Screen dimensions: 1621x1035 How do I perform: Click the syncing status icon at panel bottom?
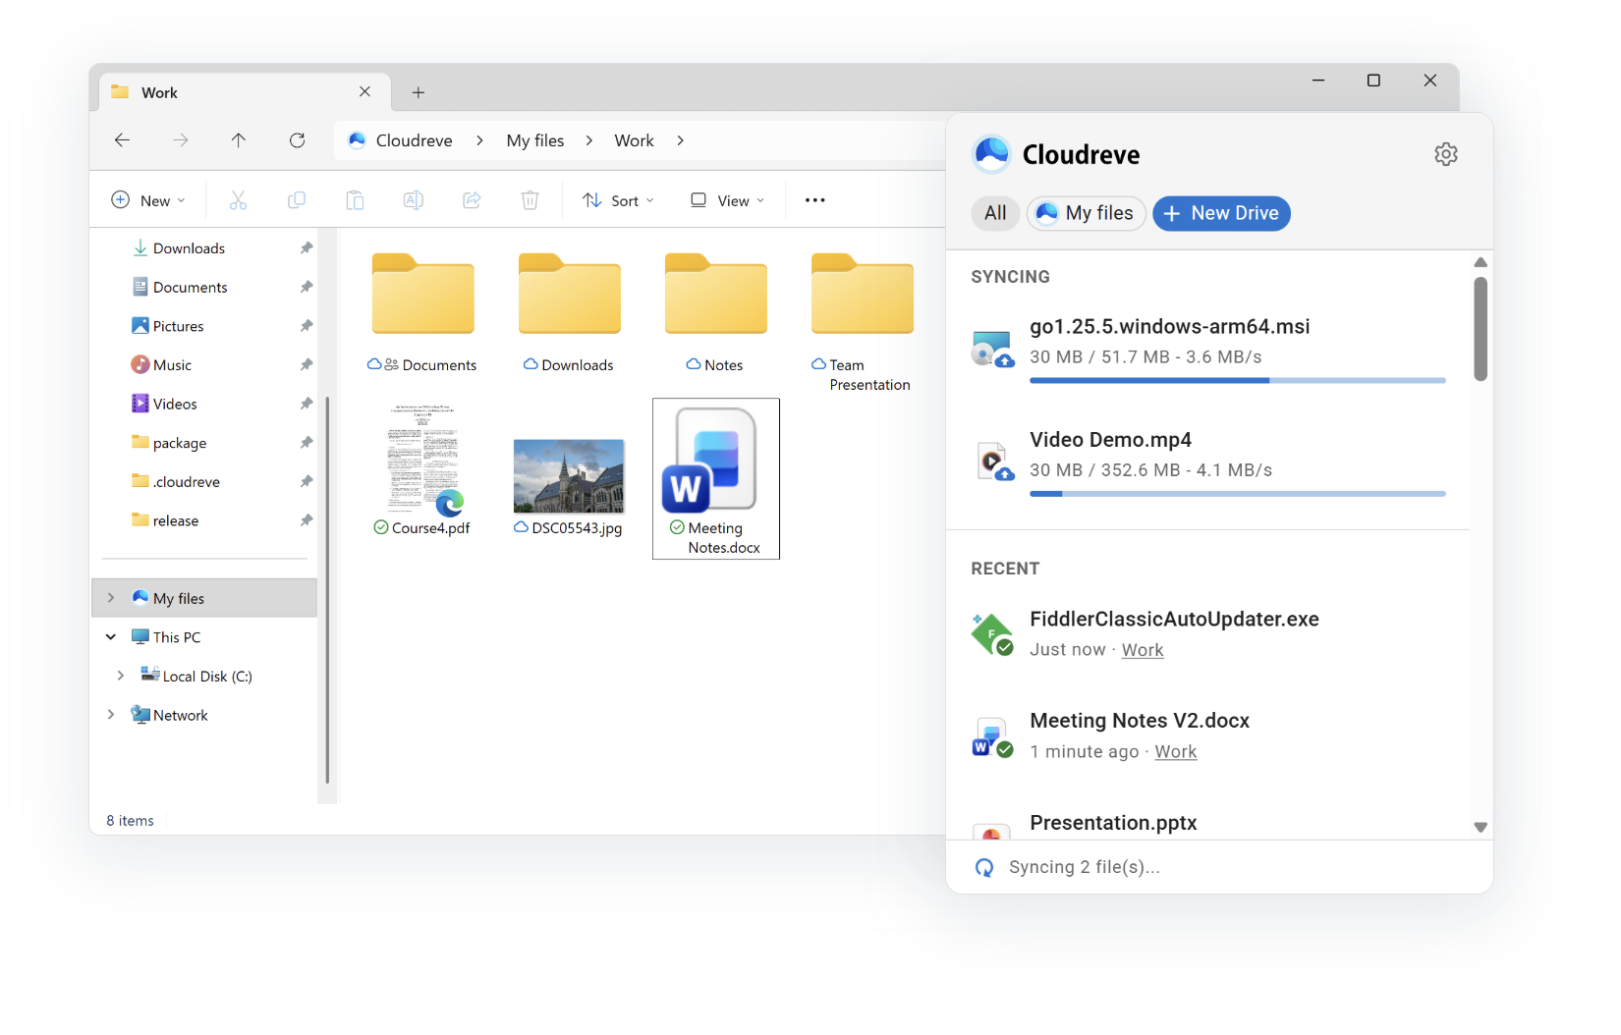(984, 867)
